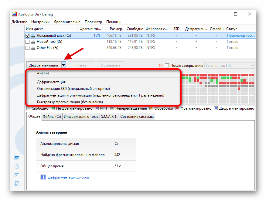Click the red Фрагментировано legend color swatch
This screenshot has width=266, height=201.
click(178, 108)
